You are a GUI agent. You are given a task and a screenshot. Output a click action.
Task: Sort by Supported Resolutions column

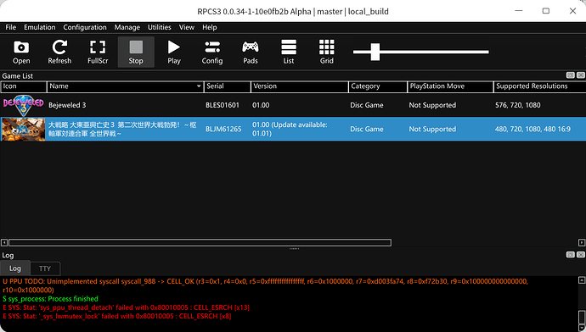click(x=539, y=86)
